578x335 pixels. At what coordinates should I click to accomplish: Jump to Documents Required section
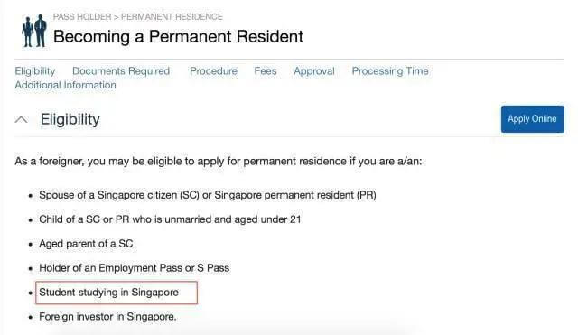click(x=121, y=70)
